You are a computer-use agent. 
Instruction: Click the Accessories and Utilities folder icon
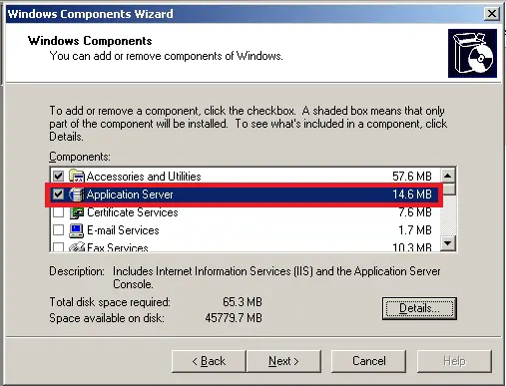point(76,176)
